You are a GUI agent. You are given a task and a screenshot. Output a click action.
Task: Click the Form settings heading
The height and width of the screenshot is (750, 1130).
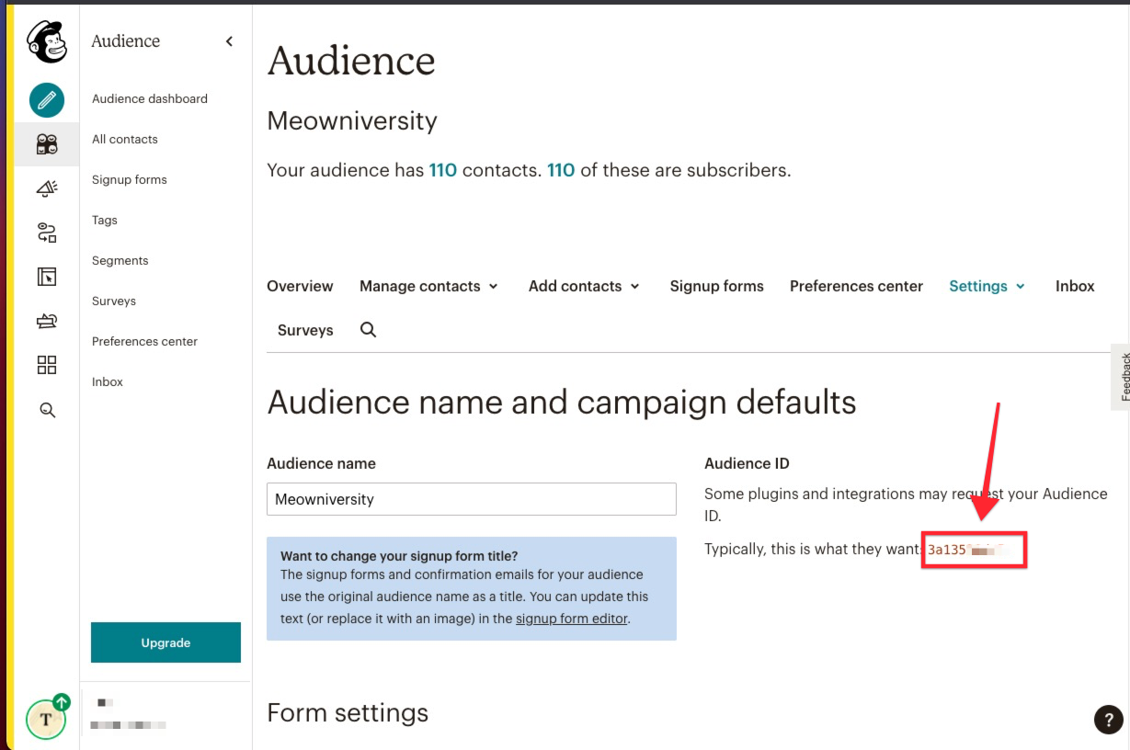pyautogui.click(x=348, y=712)
